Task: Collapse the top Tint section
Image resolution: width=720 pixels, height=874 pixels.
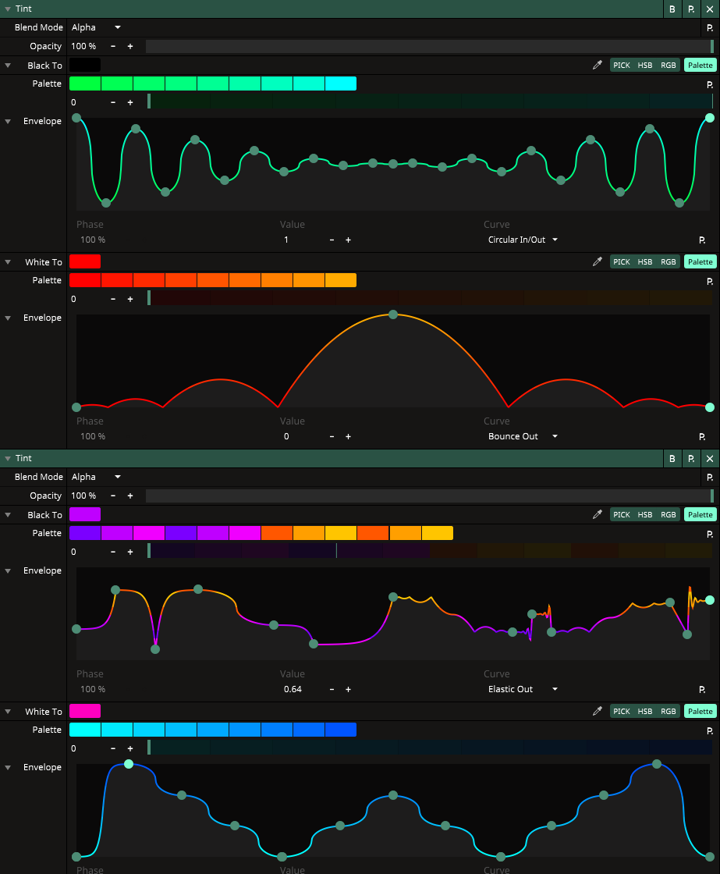Action: tap(8, 9)
